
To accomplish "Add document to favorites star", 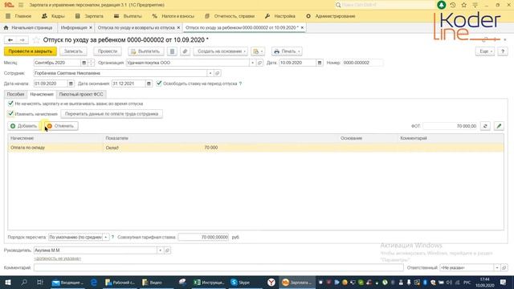I will click(x=36, y=40).
